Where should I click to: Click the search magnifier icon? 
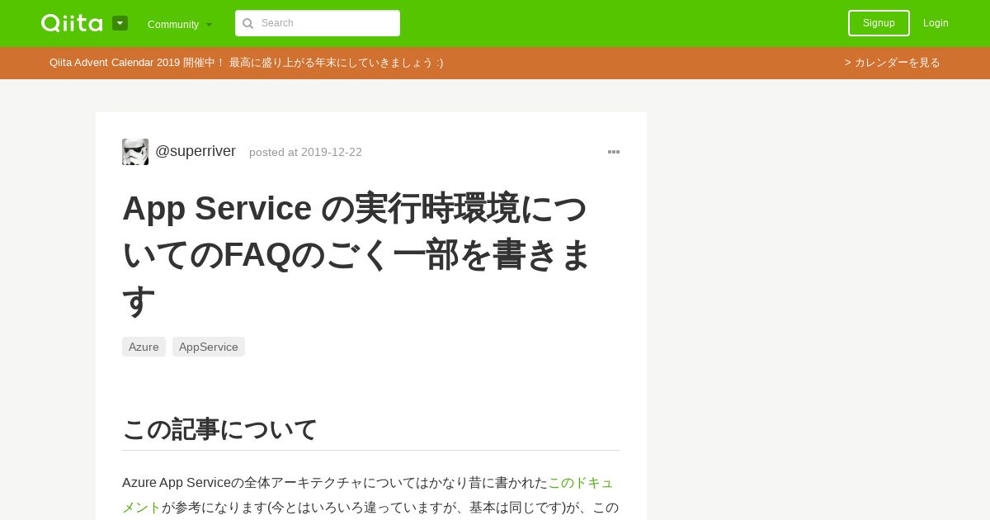coord(247,23)
